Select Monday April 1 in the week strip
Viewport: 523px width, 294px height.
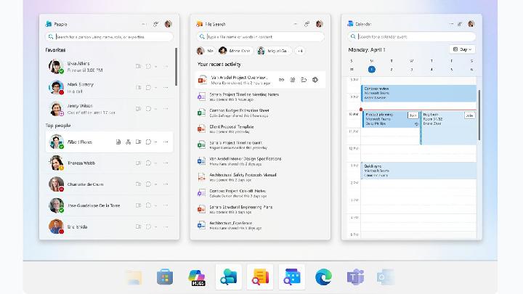[371, 70]
